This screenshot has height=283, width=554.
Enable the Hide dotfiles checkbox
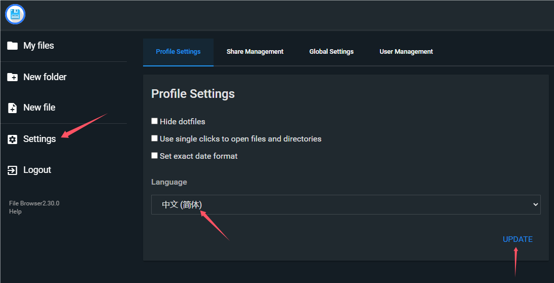[155, 121]
